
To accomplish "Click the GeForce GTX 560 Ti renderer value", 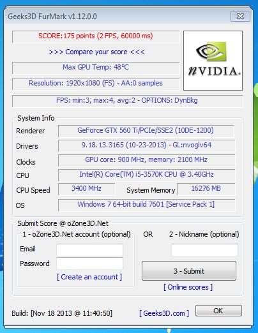I will pyautogui.click(x=146, y=131).
